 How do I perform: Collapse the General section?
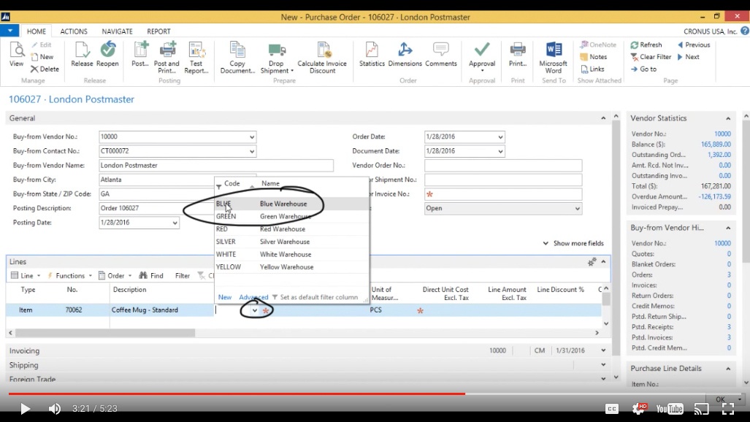pyautogui.click(x=603, y=117)
